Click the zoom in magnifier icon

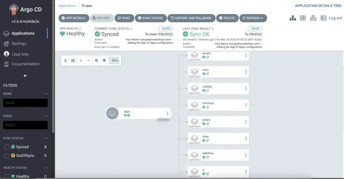(x=97, y=61)
